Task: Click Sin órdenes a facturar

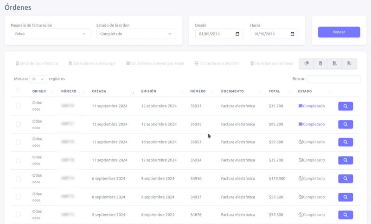Action: pos(37,63)
